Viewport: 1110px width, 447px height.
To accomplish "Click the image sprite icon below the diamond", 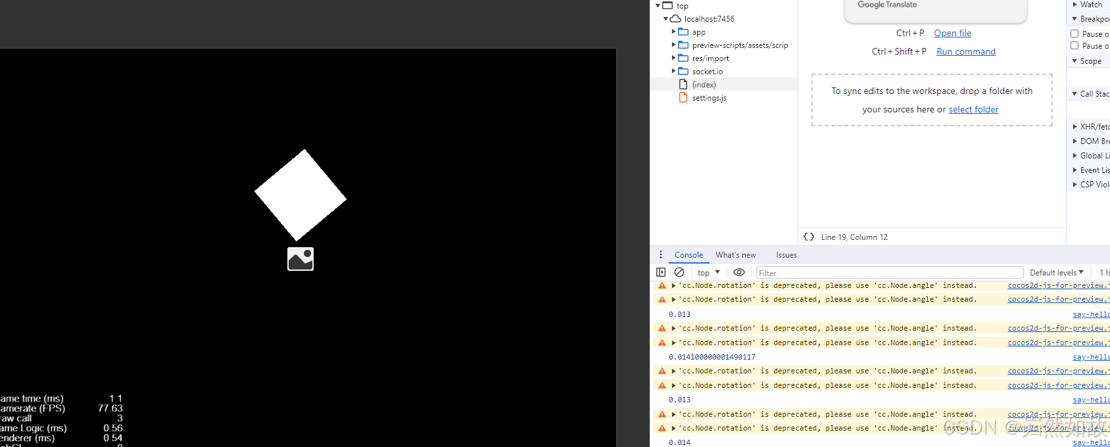I will 301,259.
